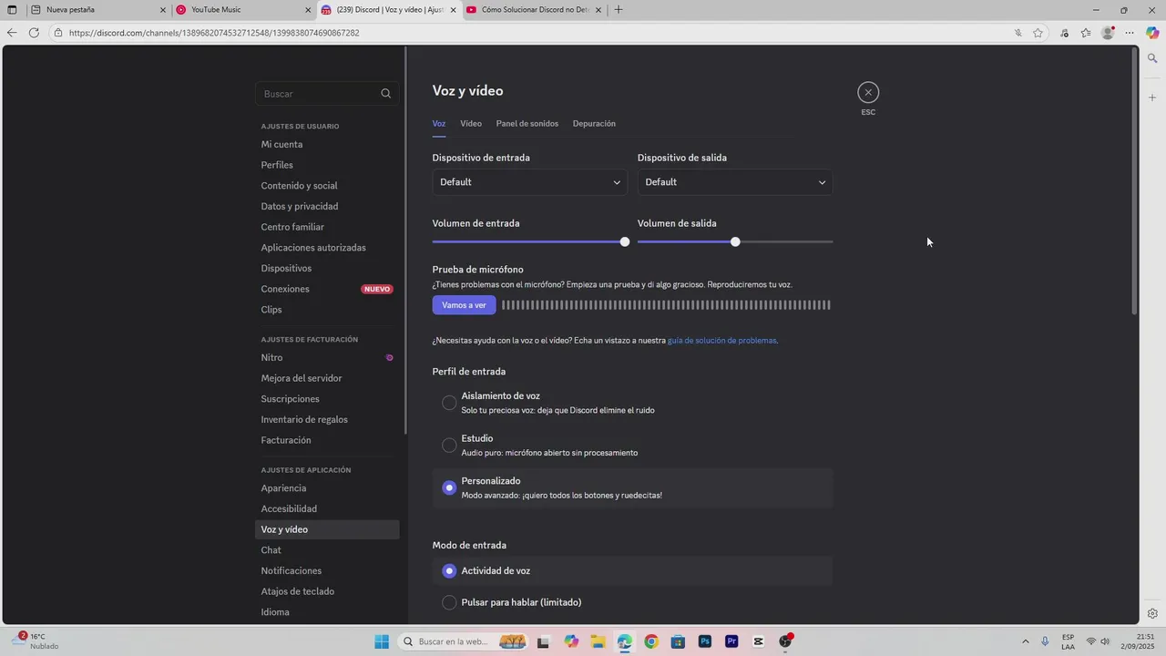Image resolution: width=1166 pixels, height=656 pixels.
Task: Click the search magnifier in settings sidebar
Action: coord(385,94)
